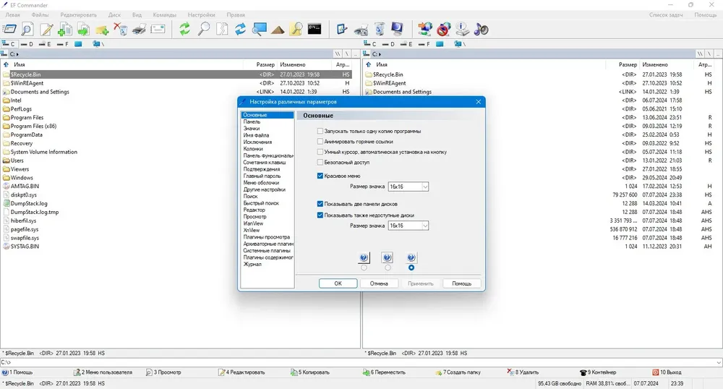Select the first help-icon style radio button
The width and height of the screenshot is (723, 389).
(364, 268)
